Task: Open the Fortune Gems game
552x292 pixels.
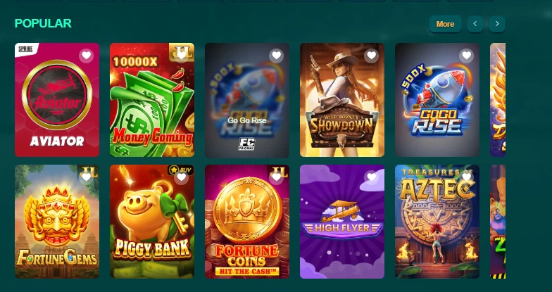Action: pos(57,222)
